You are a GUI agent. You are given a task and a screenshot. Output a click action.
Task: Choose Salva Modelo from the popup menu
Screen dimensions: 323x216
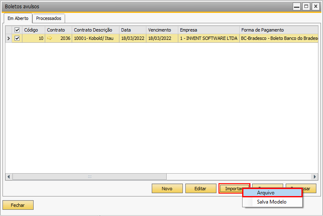(272, 202)
